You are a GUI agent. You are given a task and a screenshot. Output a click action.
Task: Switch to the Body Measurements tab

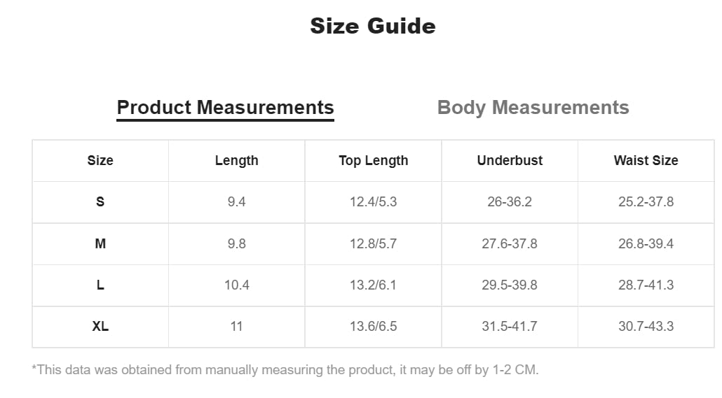533,108
